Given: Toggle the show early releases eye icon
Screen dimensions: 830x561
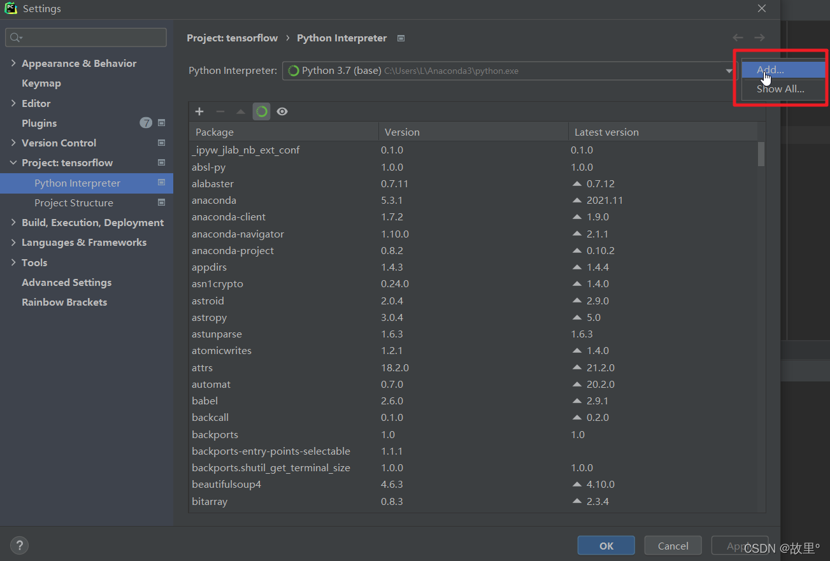Looking at the screenshot, I should [282, 111].
